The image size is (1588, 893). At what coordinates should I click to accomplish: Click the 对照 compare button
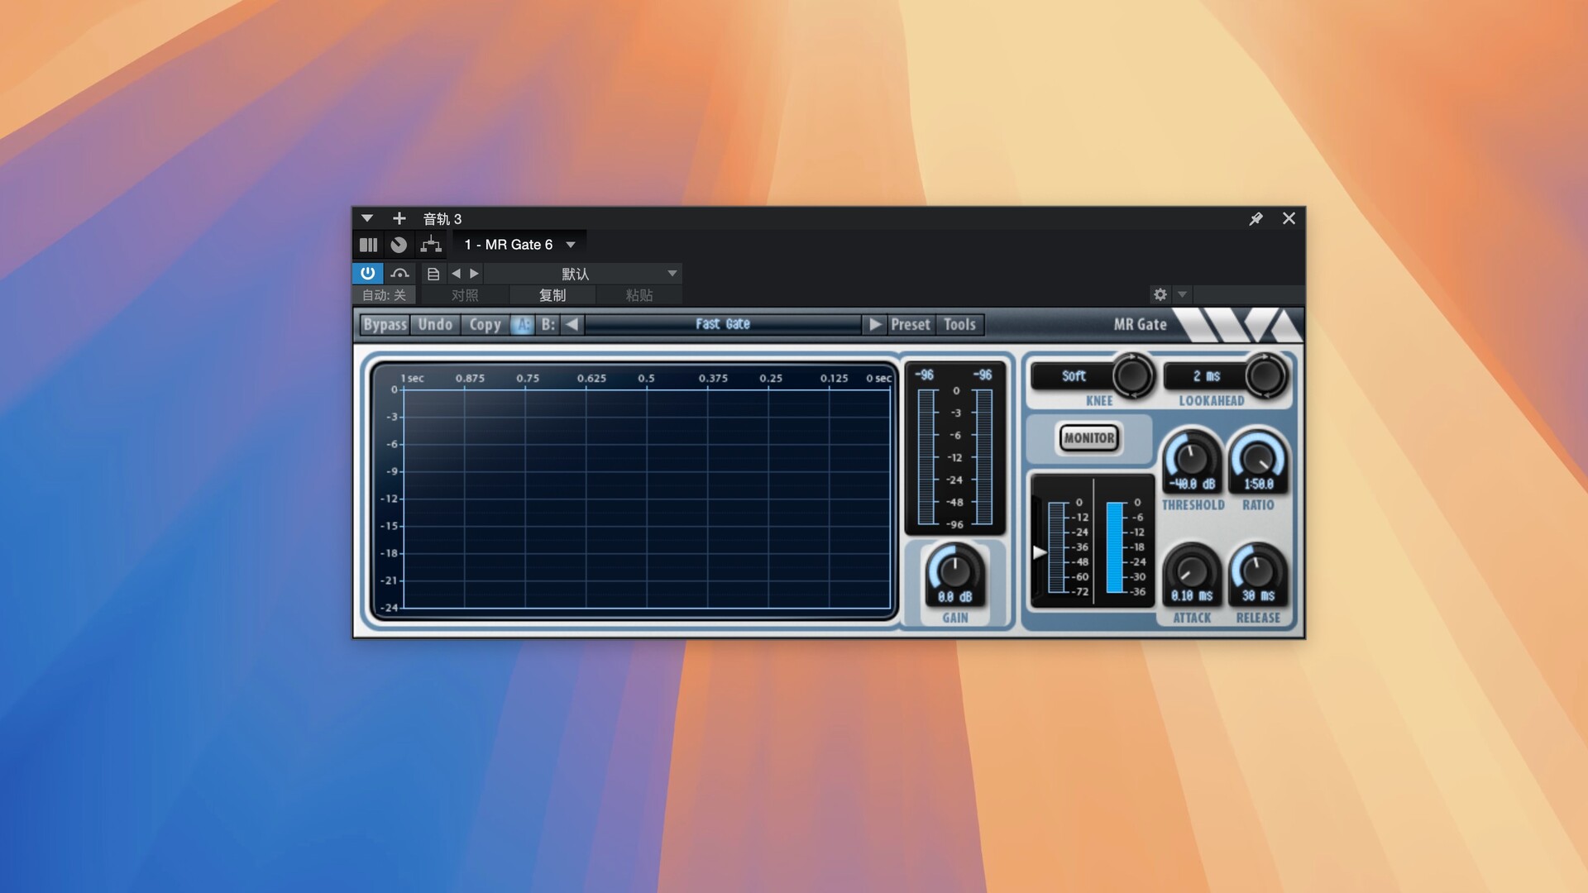tap(465, 295)
